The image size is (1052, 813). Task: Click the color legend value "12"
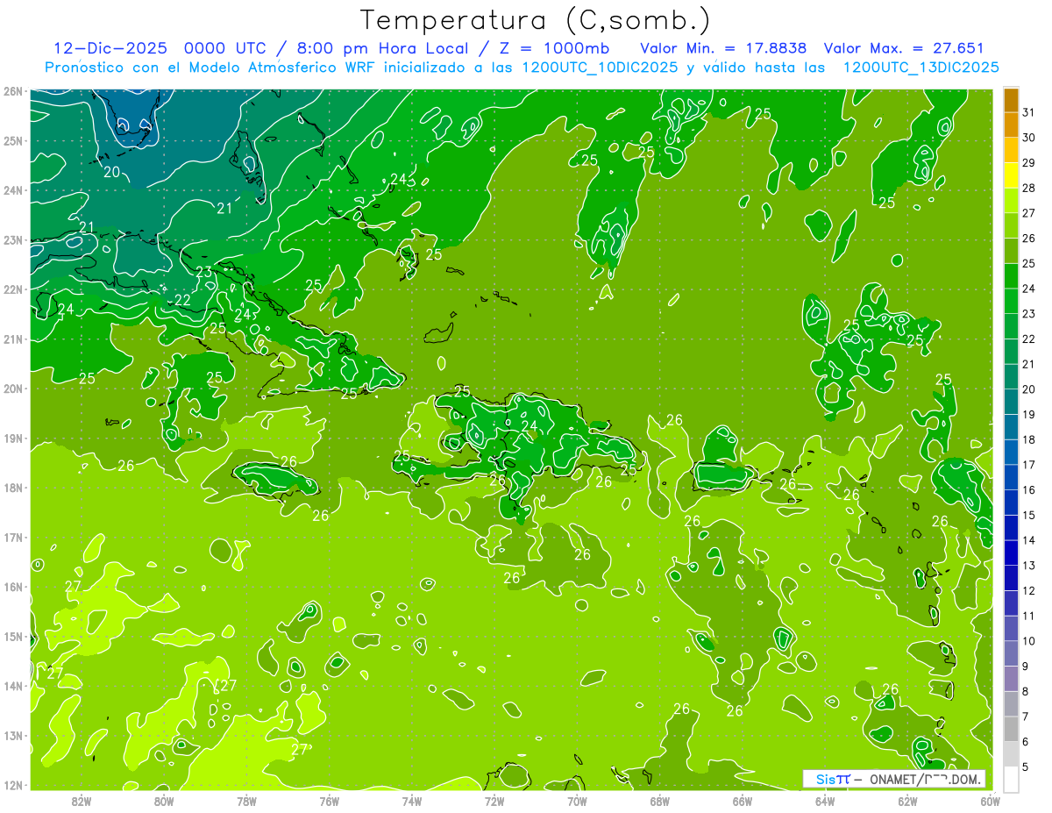click(x=1028, y=590)
